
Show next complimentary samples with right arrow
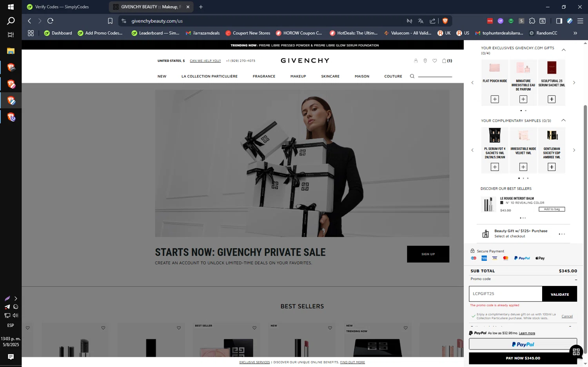574,150
